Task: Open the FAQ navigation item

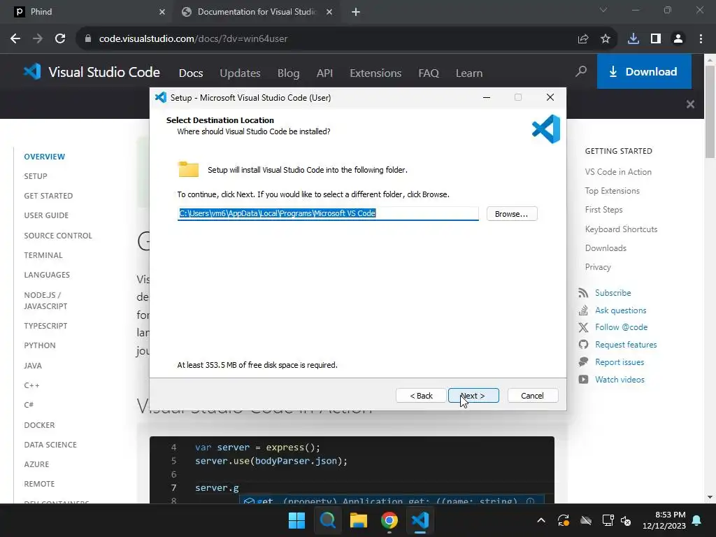Action: [x=429, y=73]
